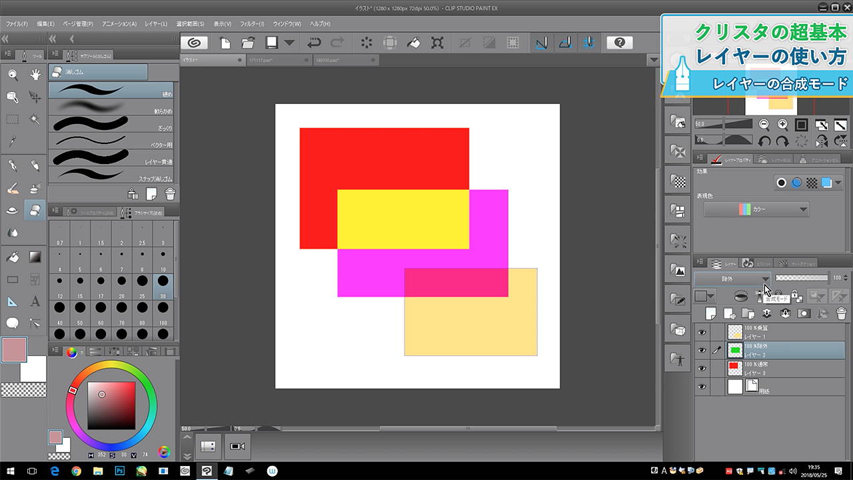Click the Undo arrow in command bar
The image size is (853, 480).
point(314,43)
